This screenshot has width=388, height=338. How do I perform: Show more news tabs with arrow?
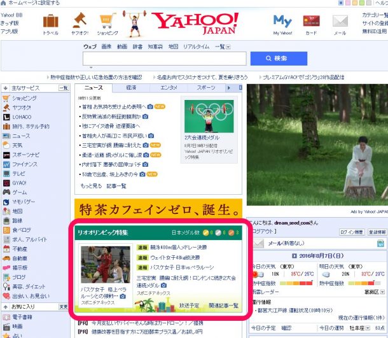pyautogui.click(x=229, y=88)
